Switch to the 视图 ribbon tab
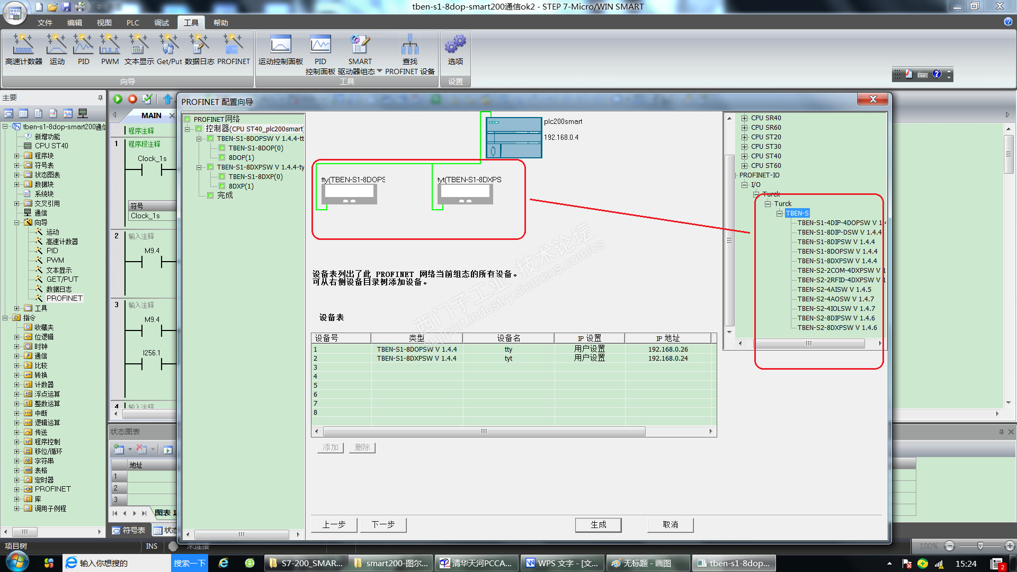 [104, 23]
